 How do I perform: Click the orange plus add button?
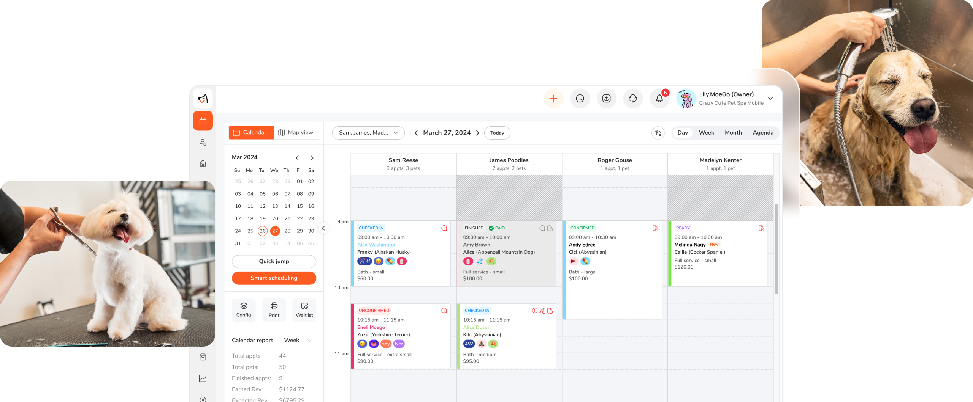[553, 99]
